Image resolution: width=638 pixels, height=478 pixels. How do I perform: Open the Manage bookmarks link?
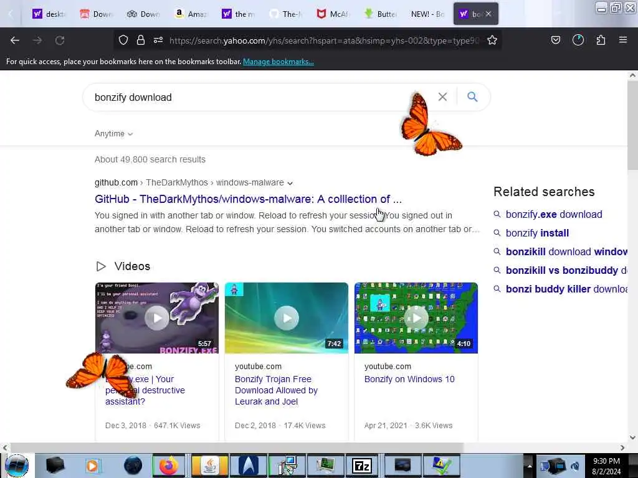pos(279,62)
